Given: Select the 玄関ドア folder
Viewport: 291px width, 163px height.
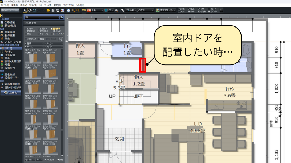Looking at the screenshot, I should point(43,29).
